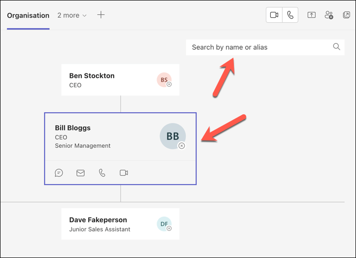Click the add people icon
The width and height of the screenshot is (356, 258).
click(329, 15)
